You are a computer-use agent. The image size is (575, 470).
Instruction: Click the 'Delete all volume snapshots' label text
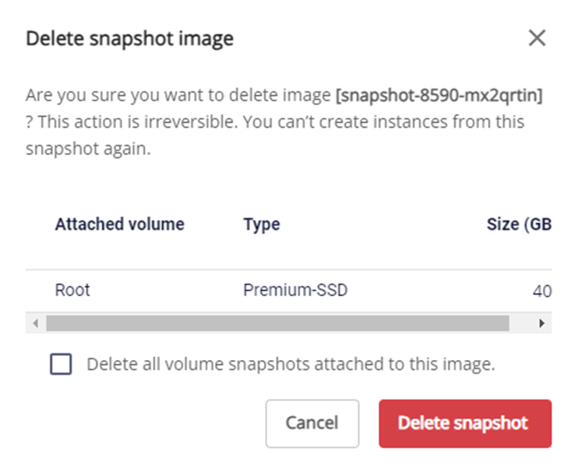[291, 364]
